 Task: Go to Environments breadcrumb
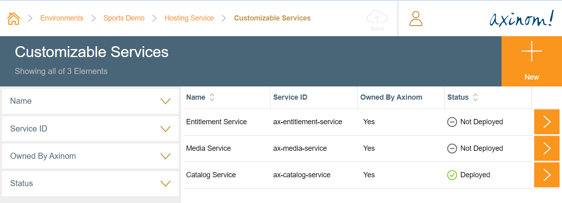pos(62,18)
